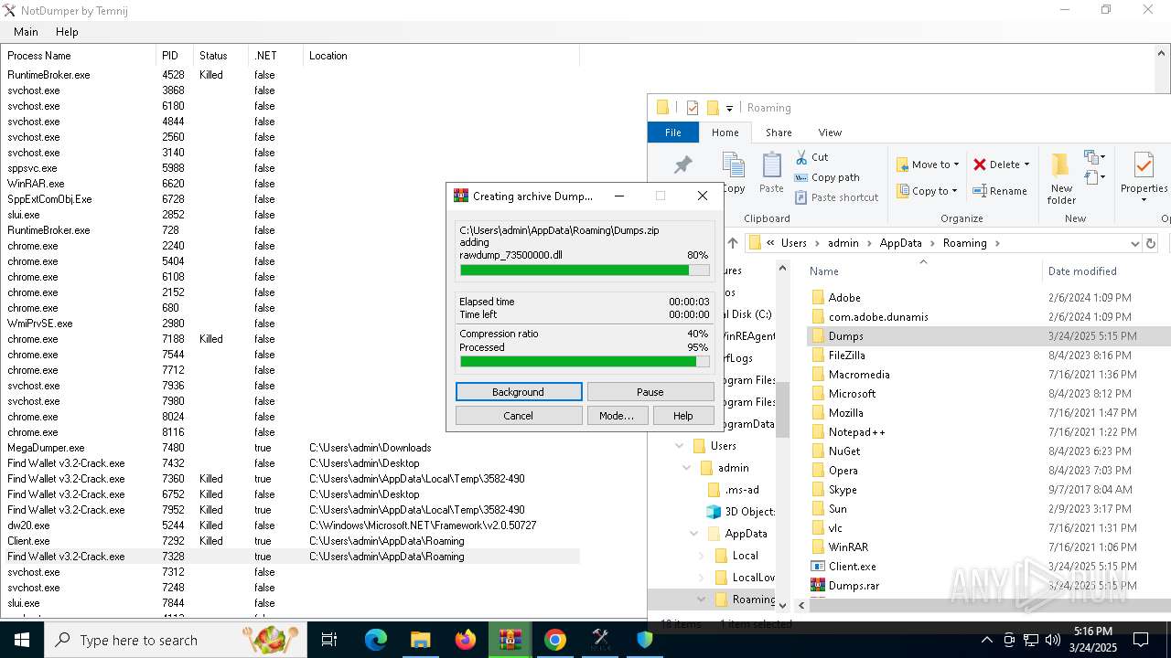Click the Windows Start button

point(22,640)
